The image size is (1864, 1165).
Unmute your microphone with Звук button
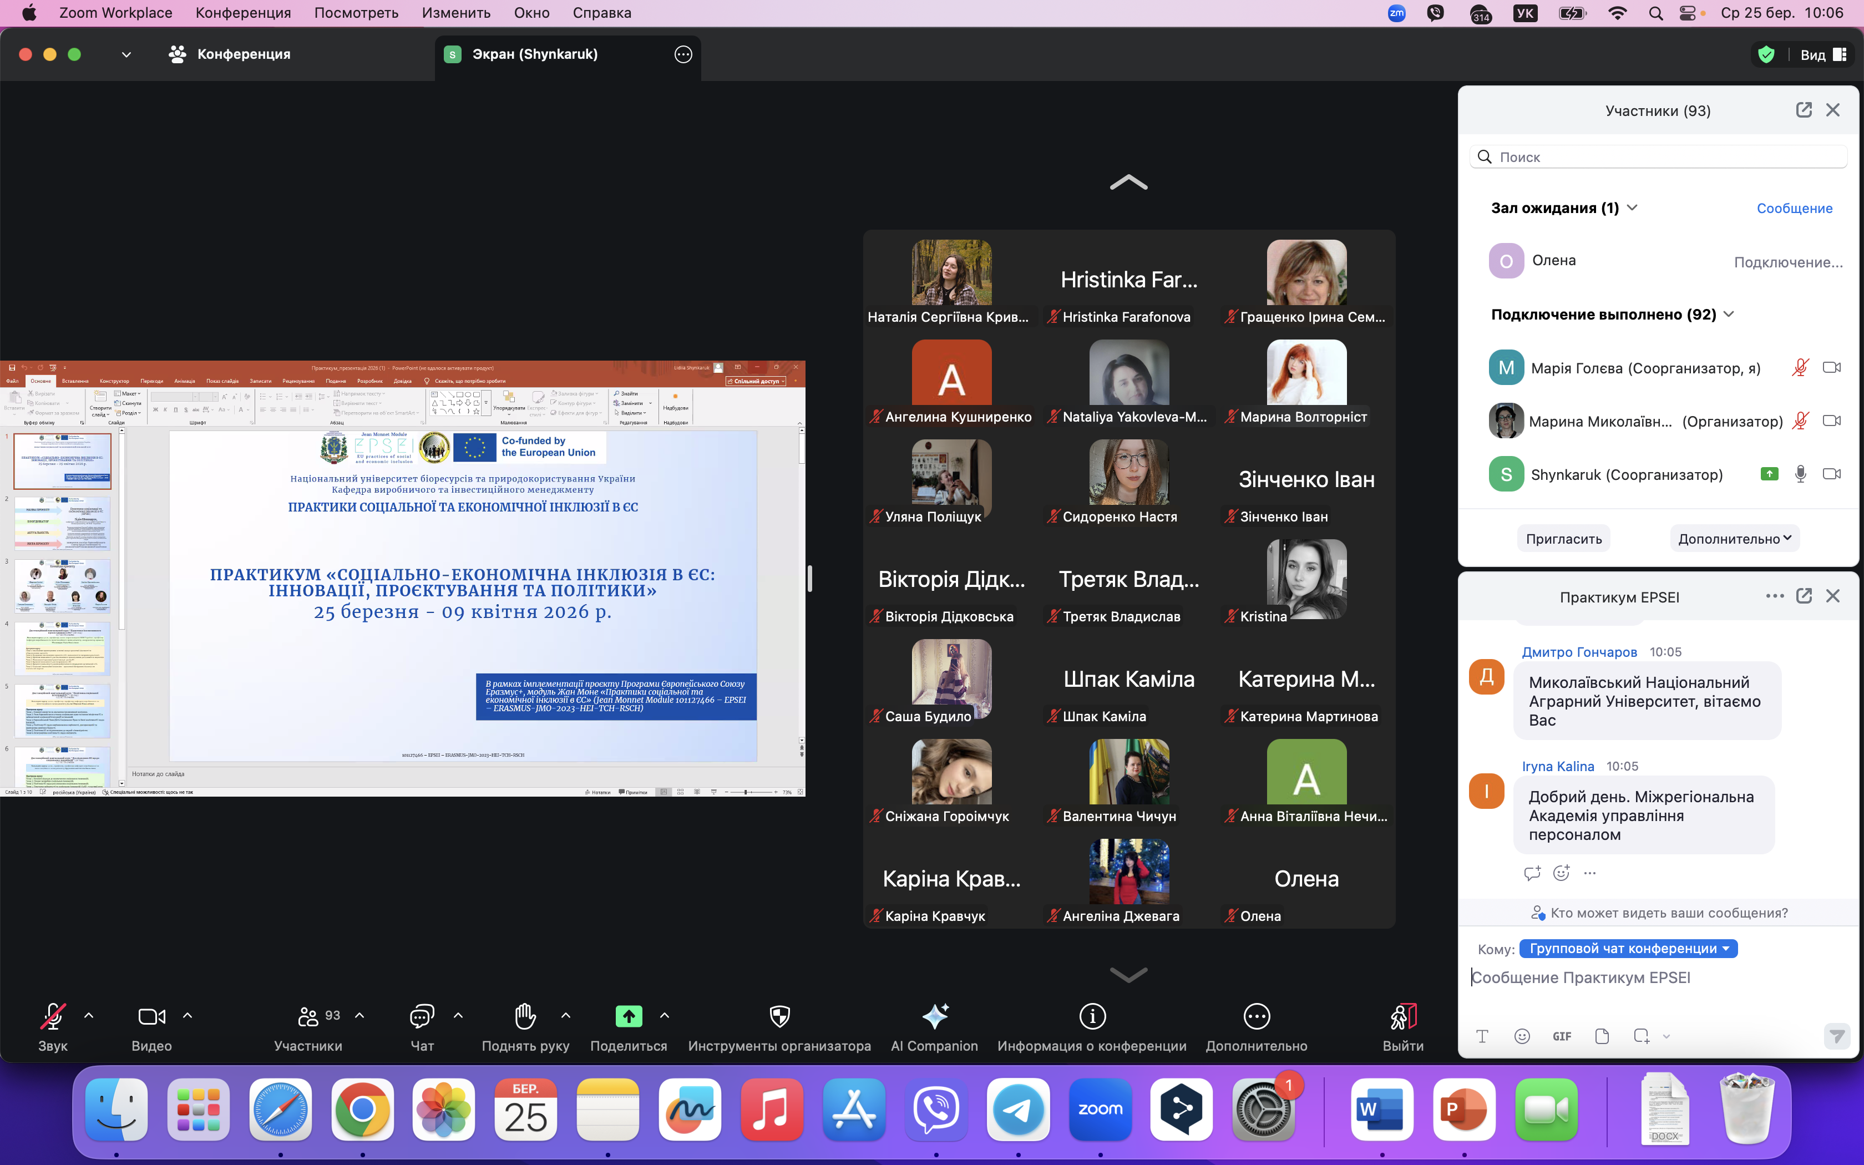click(x=52, y=1017)
